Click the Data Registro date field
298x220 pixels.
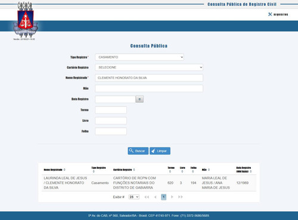[115, 99]
